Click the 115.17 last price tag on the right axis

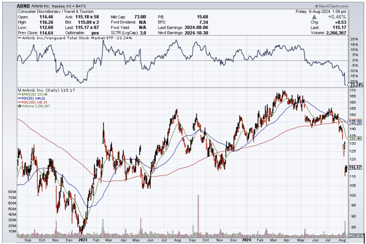click(355, 167)
